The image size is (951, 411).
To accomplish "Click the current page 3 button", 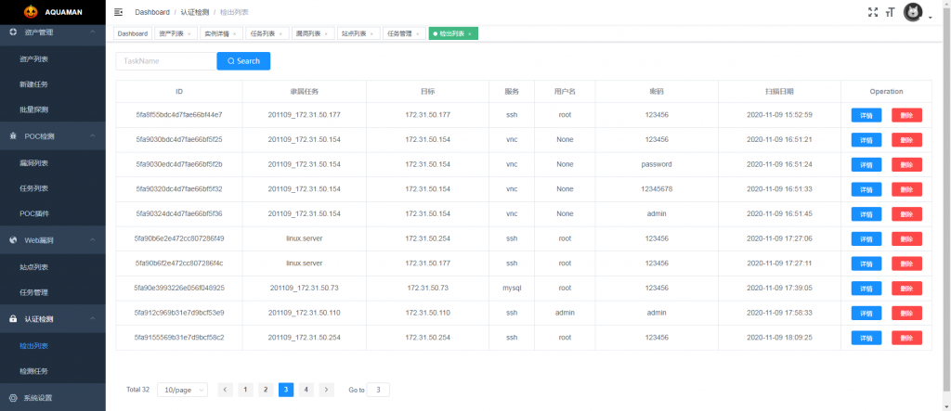I will (x=286, y=390).
